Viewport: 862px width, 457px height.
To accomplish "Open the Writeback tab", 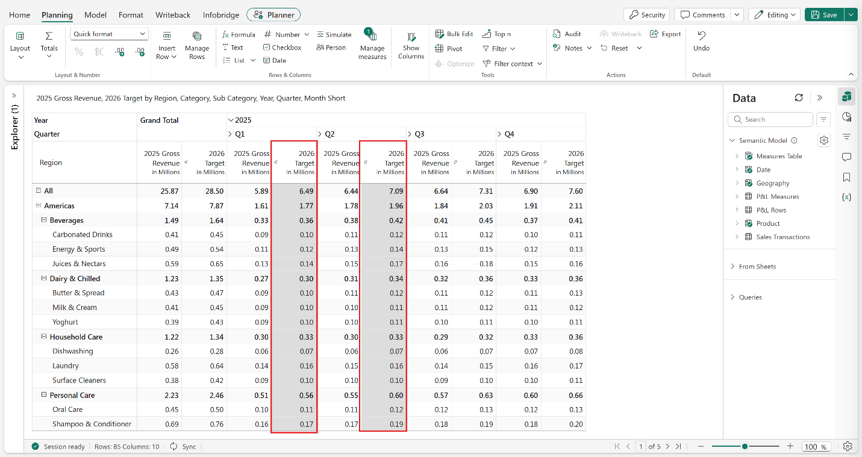I will [173, 15].
